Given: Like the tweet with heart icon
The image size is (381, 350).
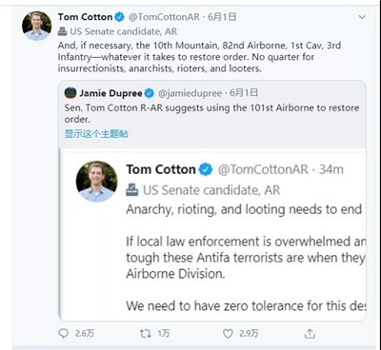Looking at the screenshot, I should [x=228, y=333].
